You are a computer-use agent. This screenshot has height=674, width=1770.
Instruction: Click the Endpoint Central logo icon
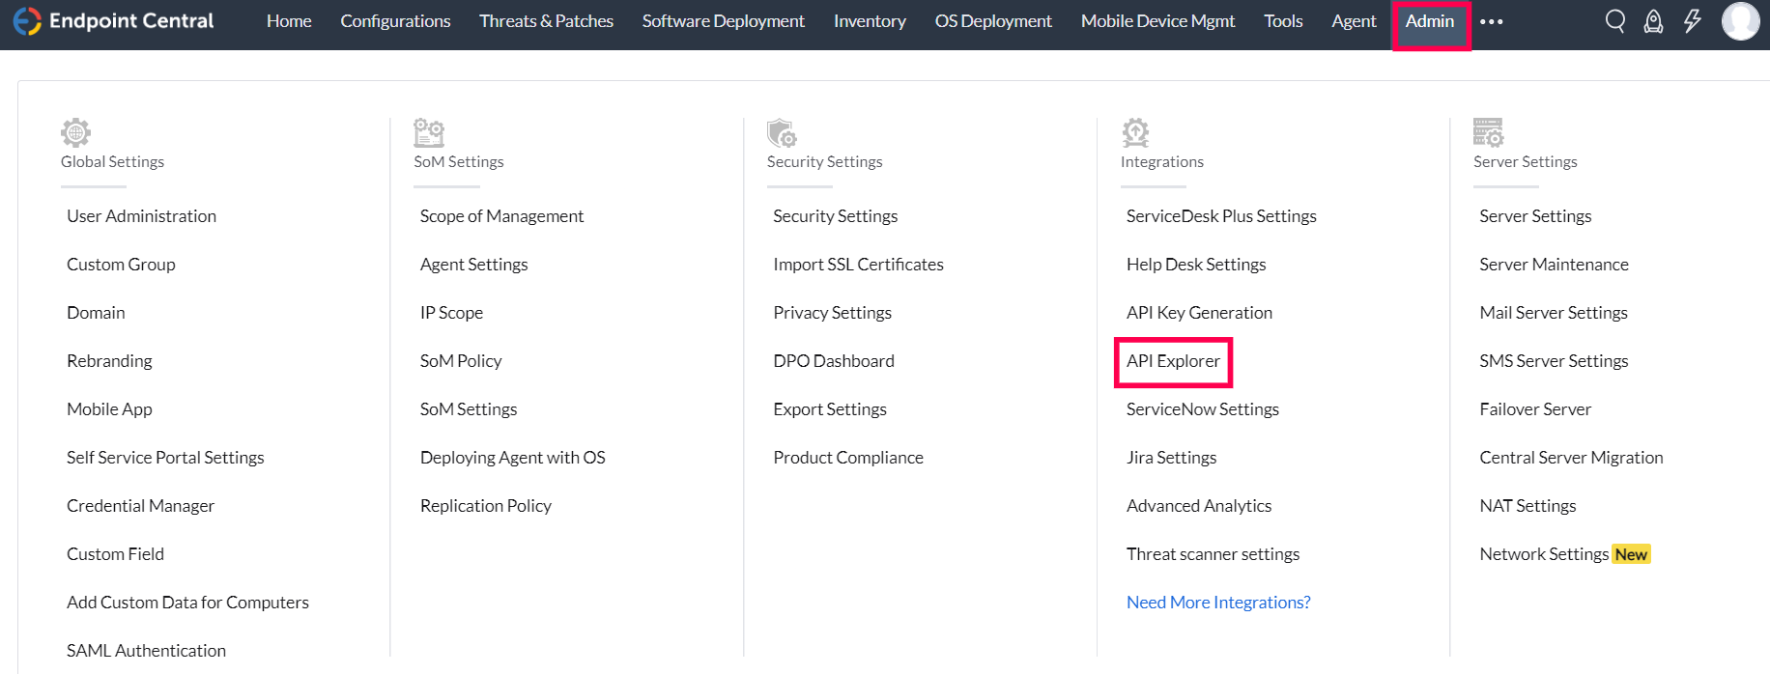coord(27,21)
